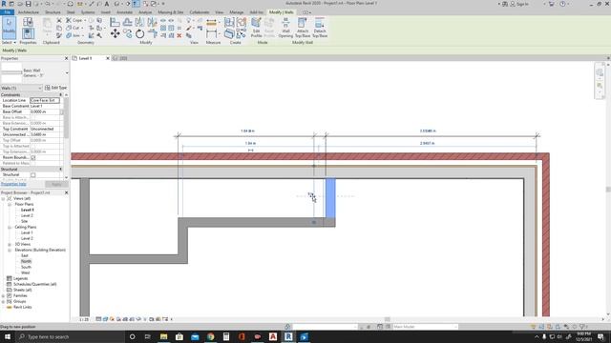Select North elevation in Project Browser
The image size is (611, 343).
(x=26, y=261)
